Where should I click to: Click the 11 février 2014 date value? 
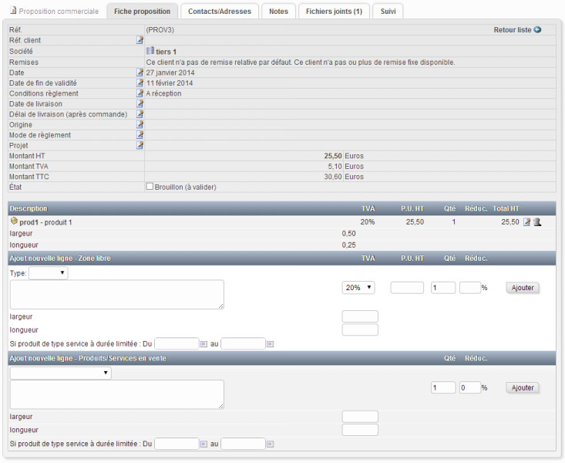[170, 83]
